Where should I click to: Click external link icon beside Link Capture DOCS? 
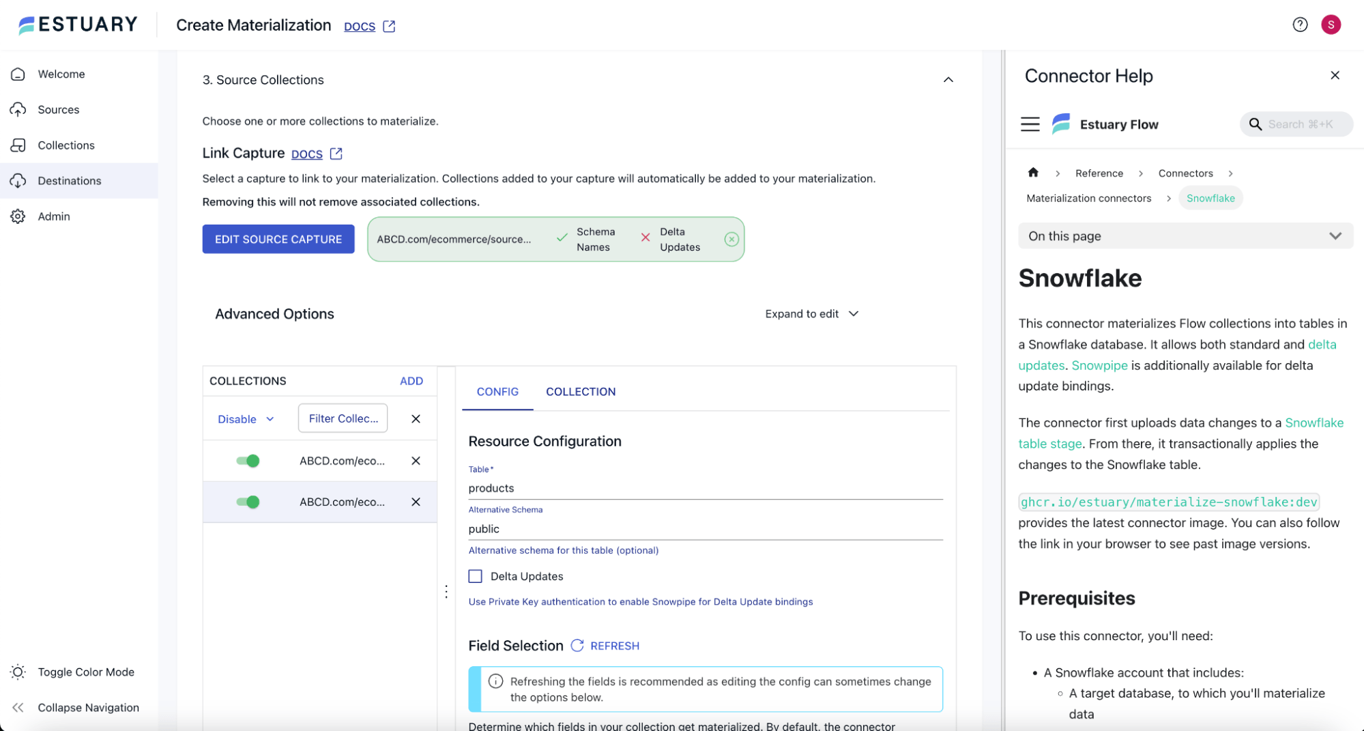tap(336, 154)
